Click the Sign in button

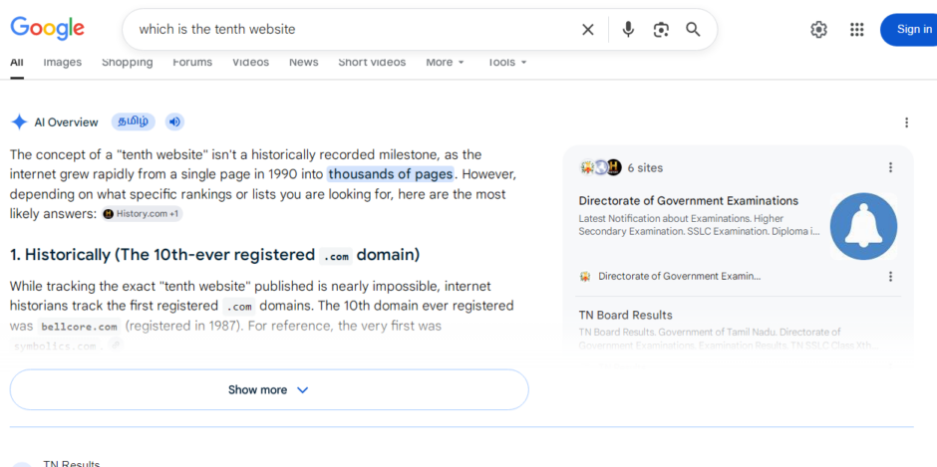coord(909,29)
